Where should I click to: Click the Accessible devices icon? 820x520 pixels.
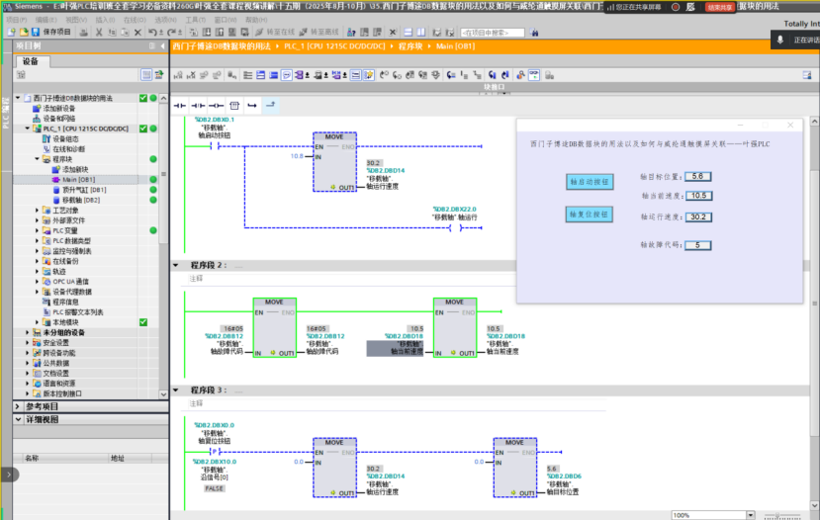[x=351, y=33]
